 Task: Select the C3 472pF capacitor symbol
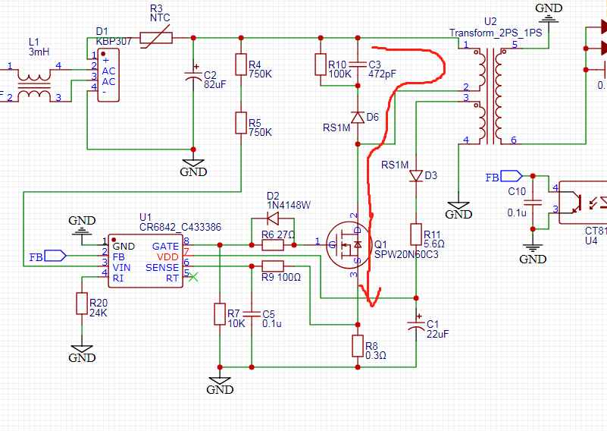[358, 64]
